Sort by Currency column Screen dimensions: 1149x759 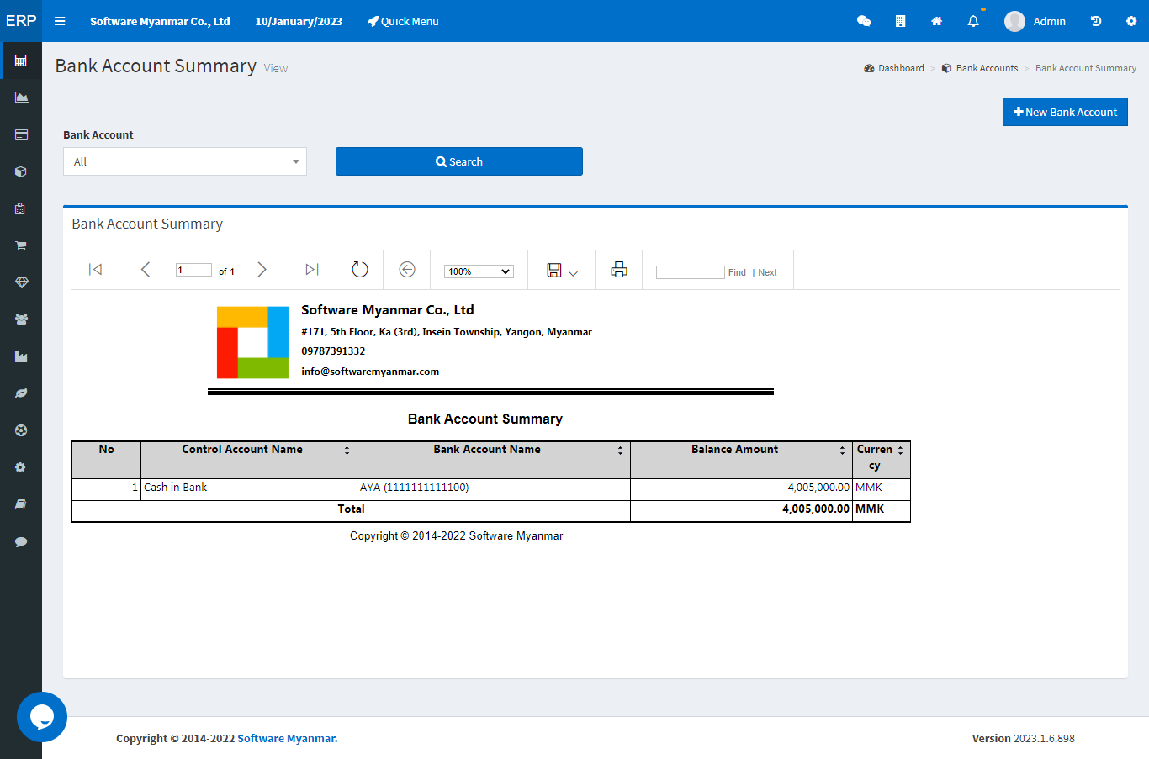[900, 451]
